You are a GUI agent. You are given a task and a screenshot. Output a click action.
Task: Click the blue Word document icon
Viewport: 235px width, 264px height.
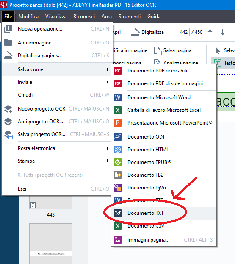pyautogui.click(x=118, y=97)
